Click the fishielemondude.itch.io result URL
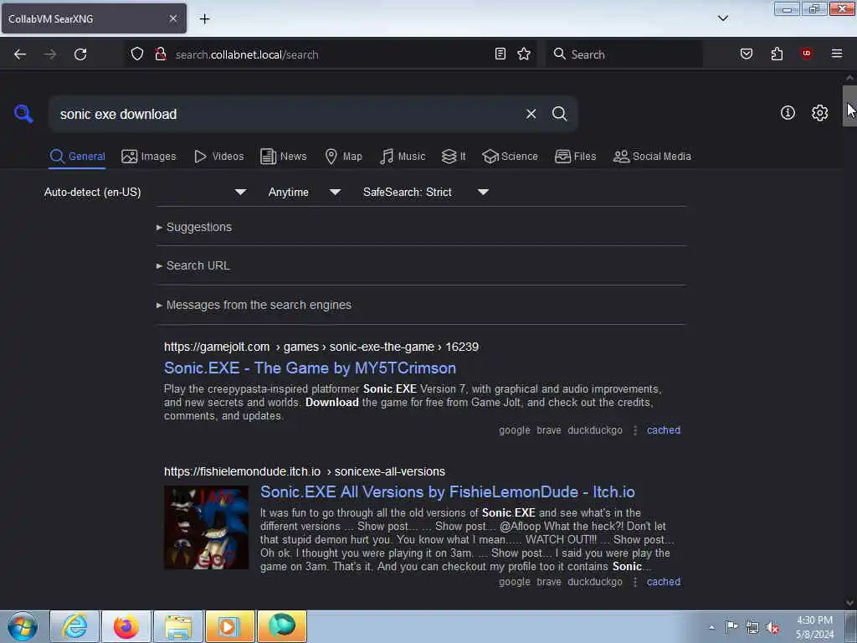 pyautogui.click(x=305, y=471)
